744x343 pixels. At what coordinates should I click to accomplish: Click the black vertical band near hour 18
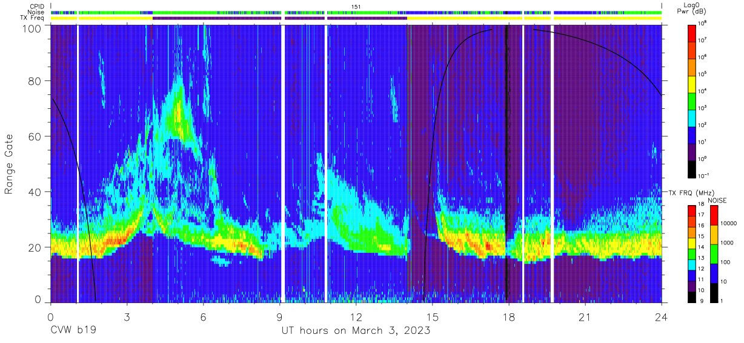pos(507,163)
